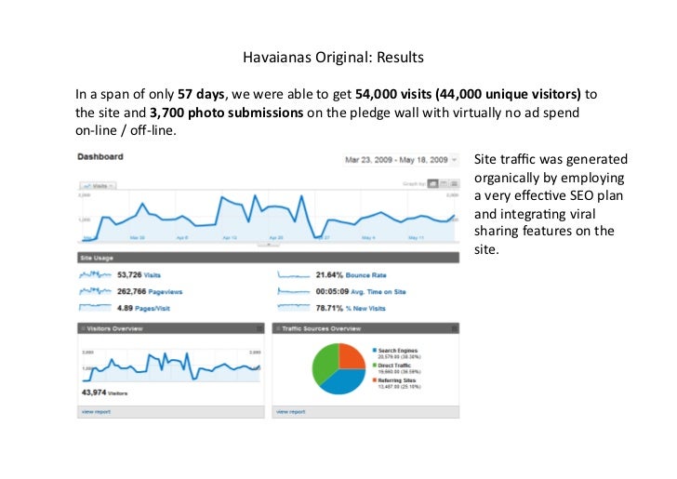Click the Traffic Sources Overview drag handle icon
Viewport: 677px width, 479px height.
pyautogui.click(x=278, y=328)
